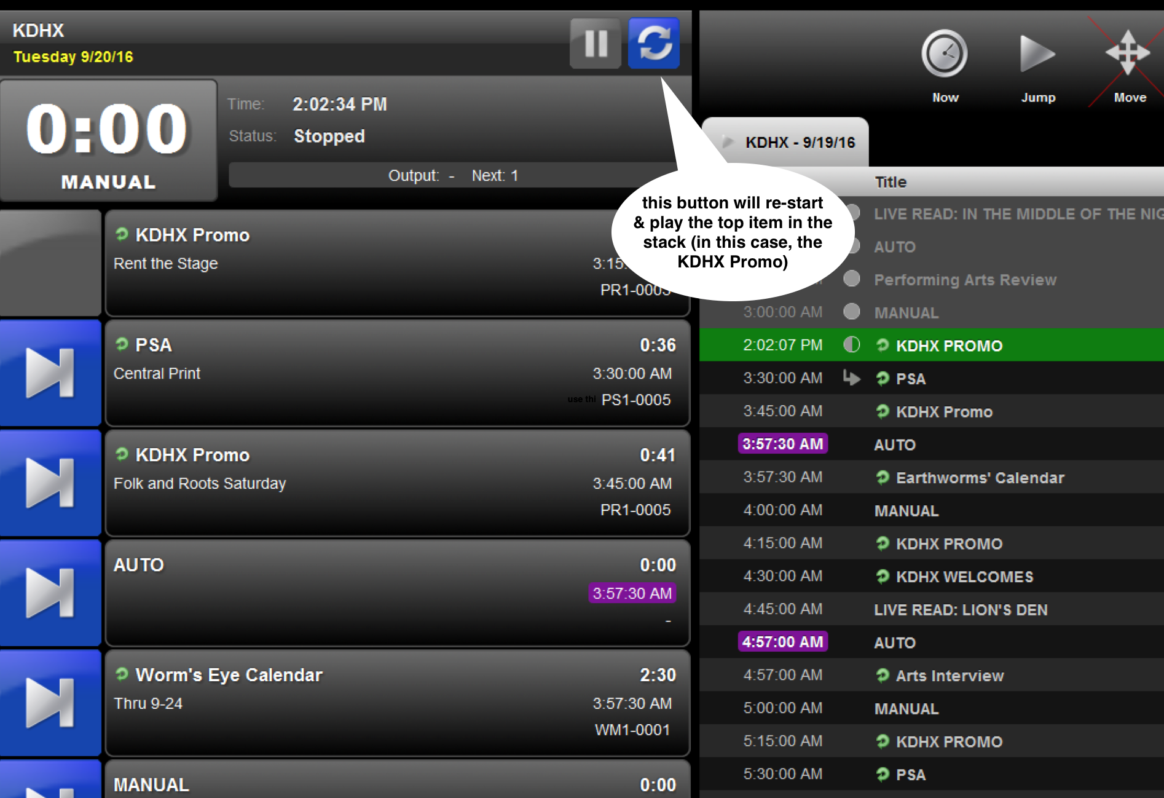Select the LIVE READ: LION'S DEN entry

pos(961,610)
